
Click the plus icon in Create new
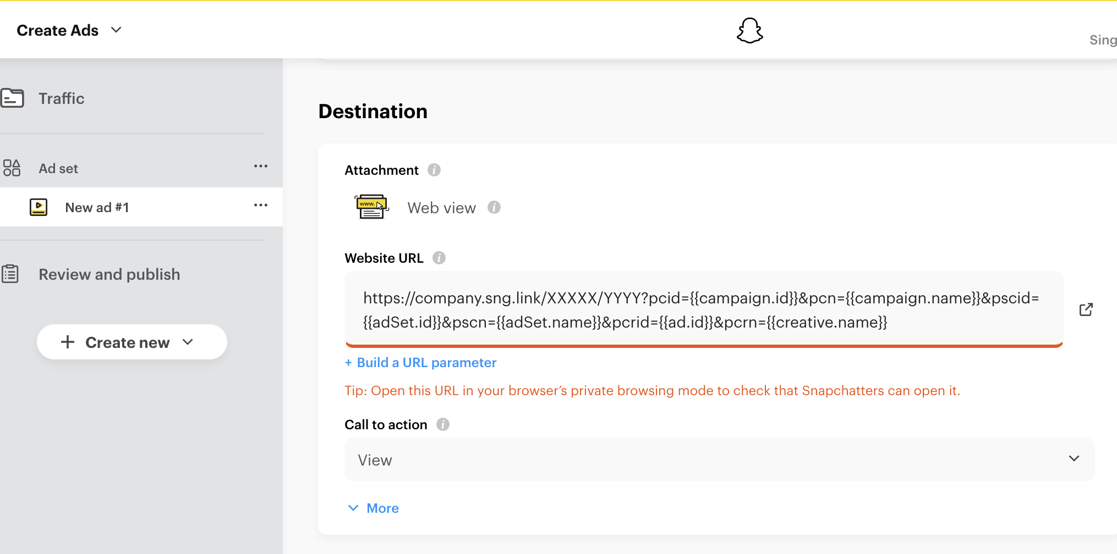point(68,342)
